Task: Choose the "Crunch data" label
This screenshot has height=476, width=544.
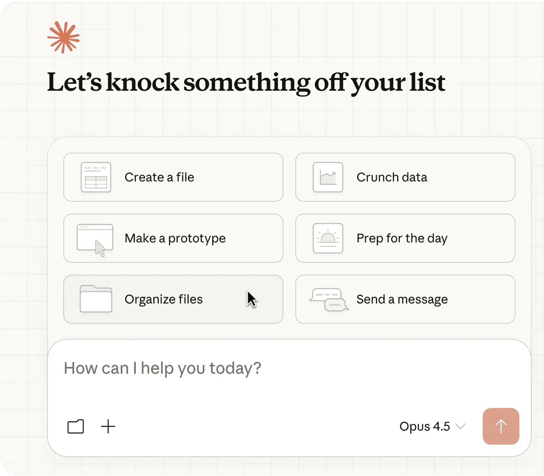Action: [x=392, y=177]
